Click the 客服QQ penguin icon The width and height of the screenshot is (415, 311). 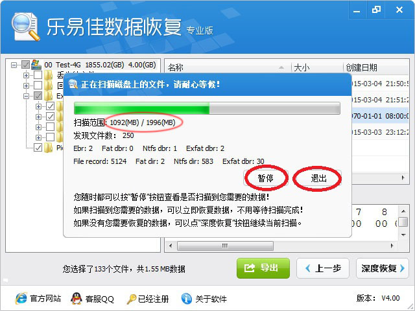coord(77,299)
